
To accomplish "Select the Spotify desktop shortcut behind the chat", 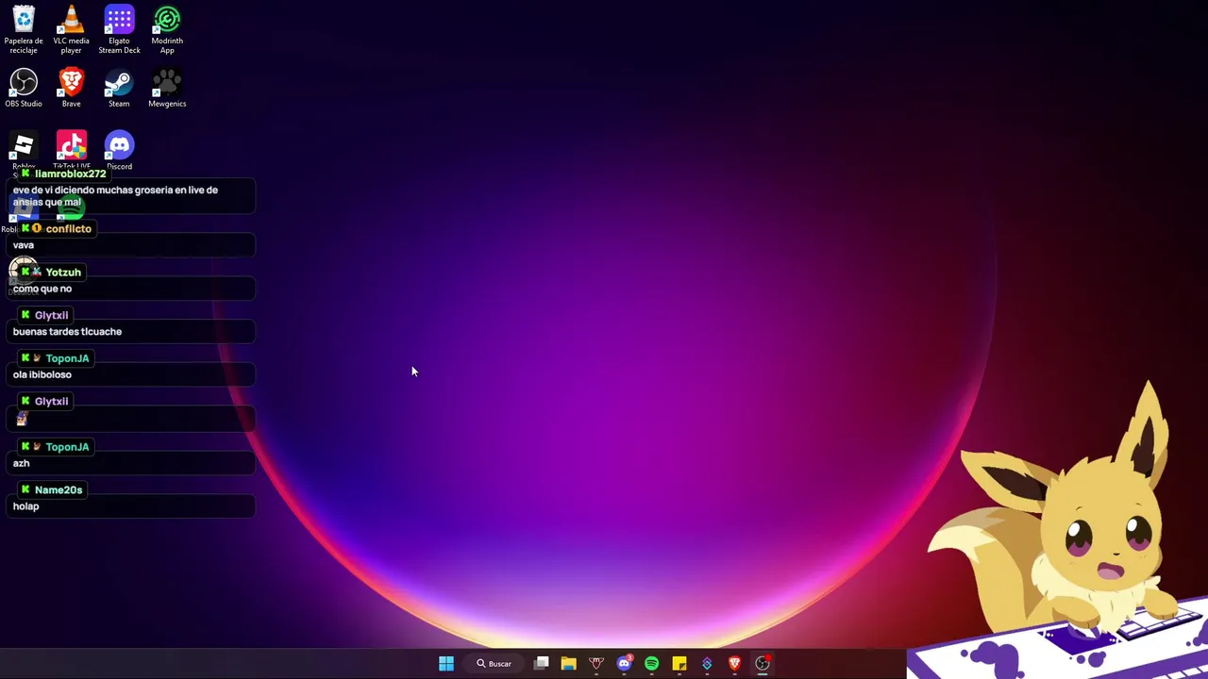I will (x=71, y=209).
